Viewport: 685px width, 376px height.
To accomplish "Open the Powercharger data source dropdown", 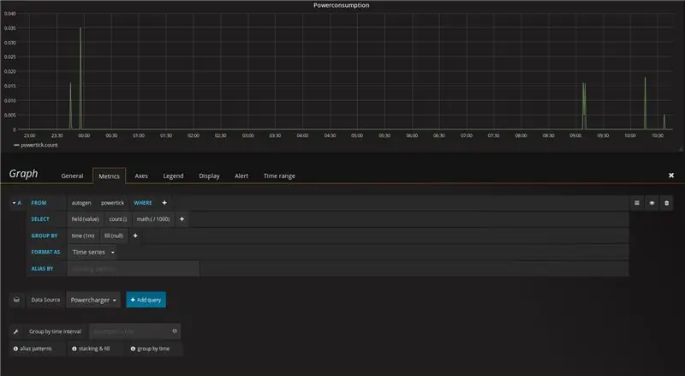I will pyautogui.click(x=93, y=300).
